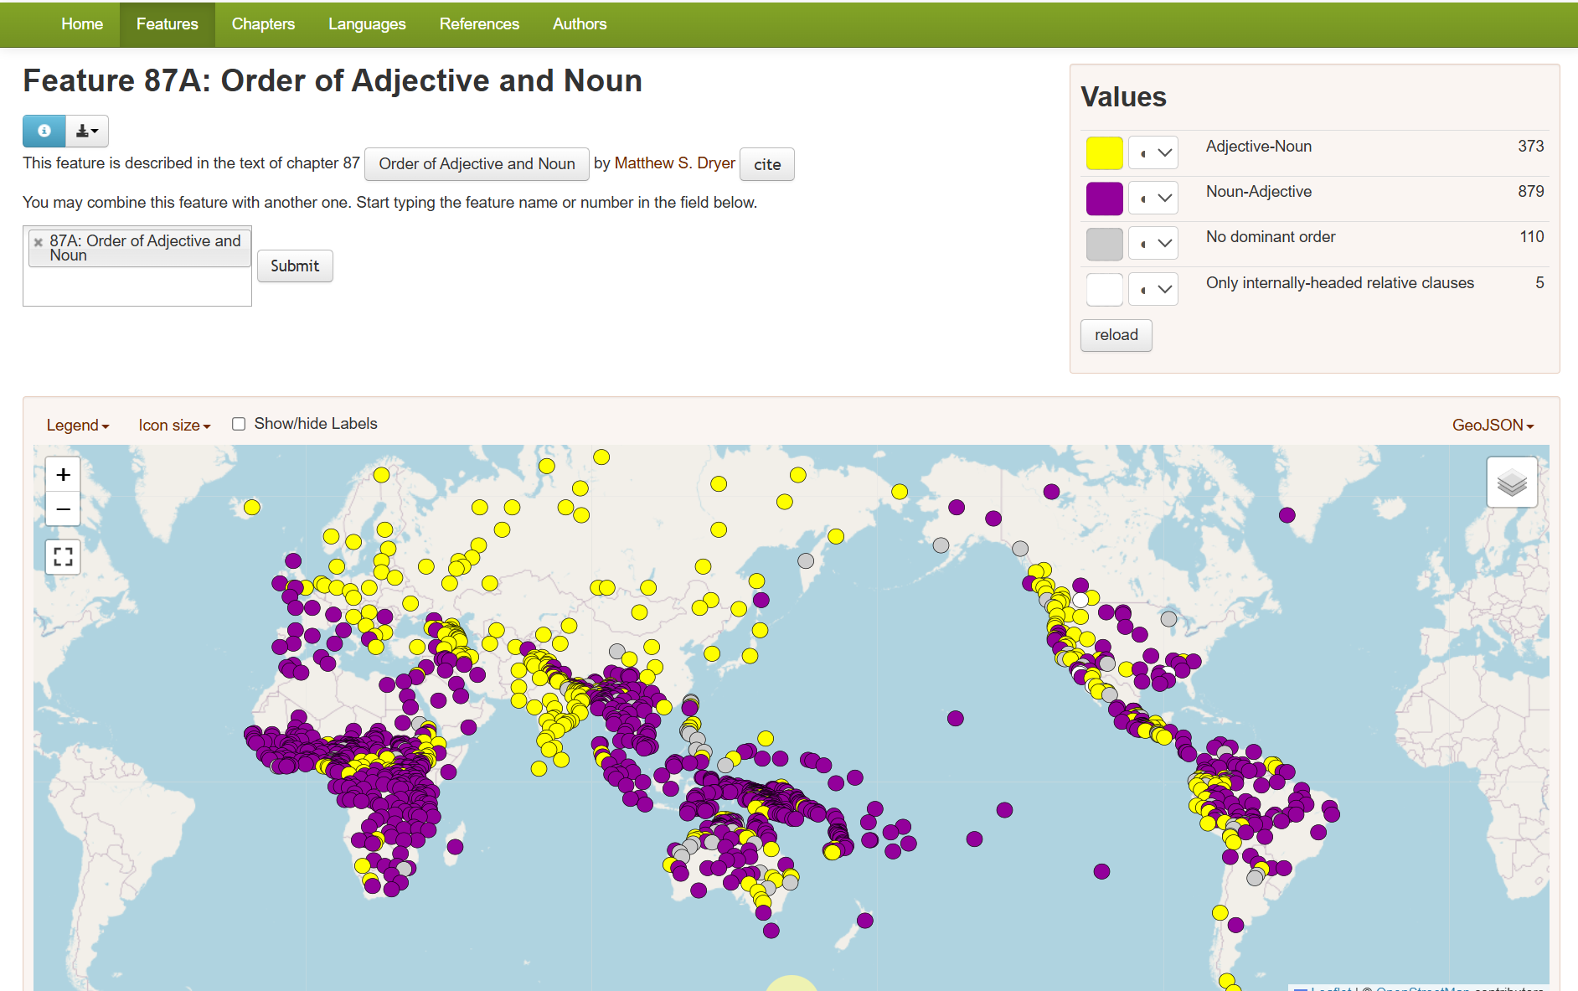1578x991 pixels.
Task: Click the blue info icon button
Action: coord(44,131)
